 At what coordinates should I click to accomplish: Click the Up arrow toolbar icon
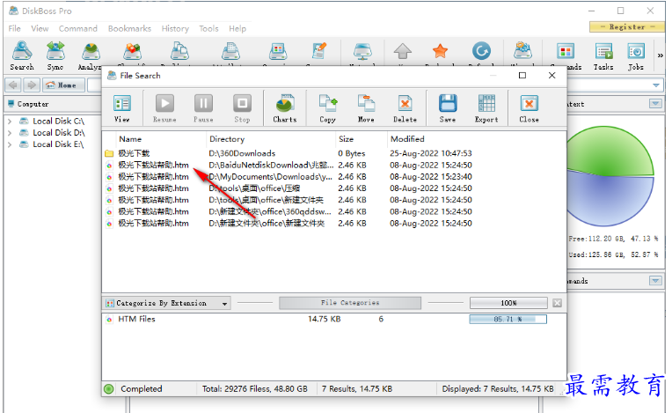point(403,52)
